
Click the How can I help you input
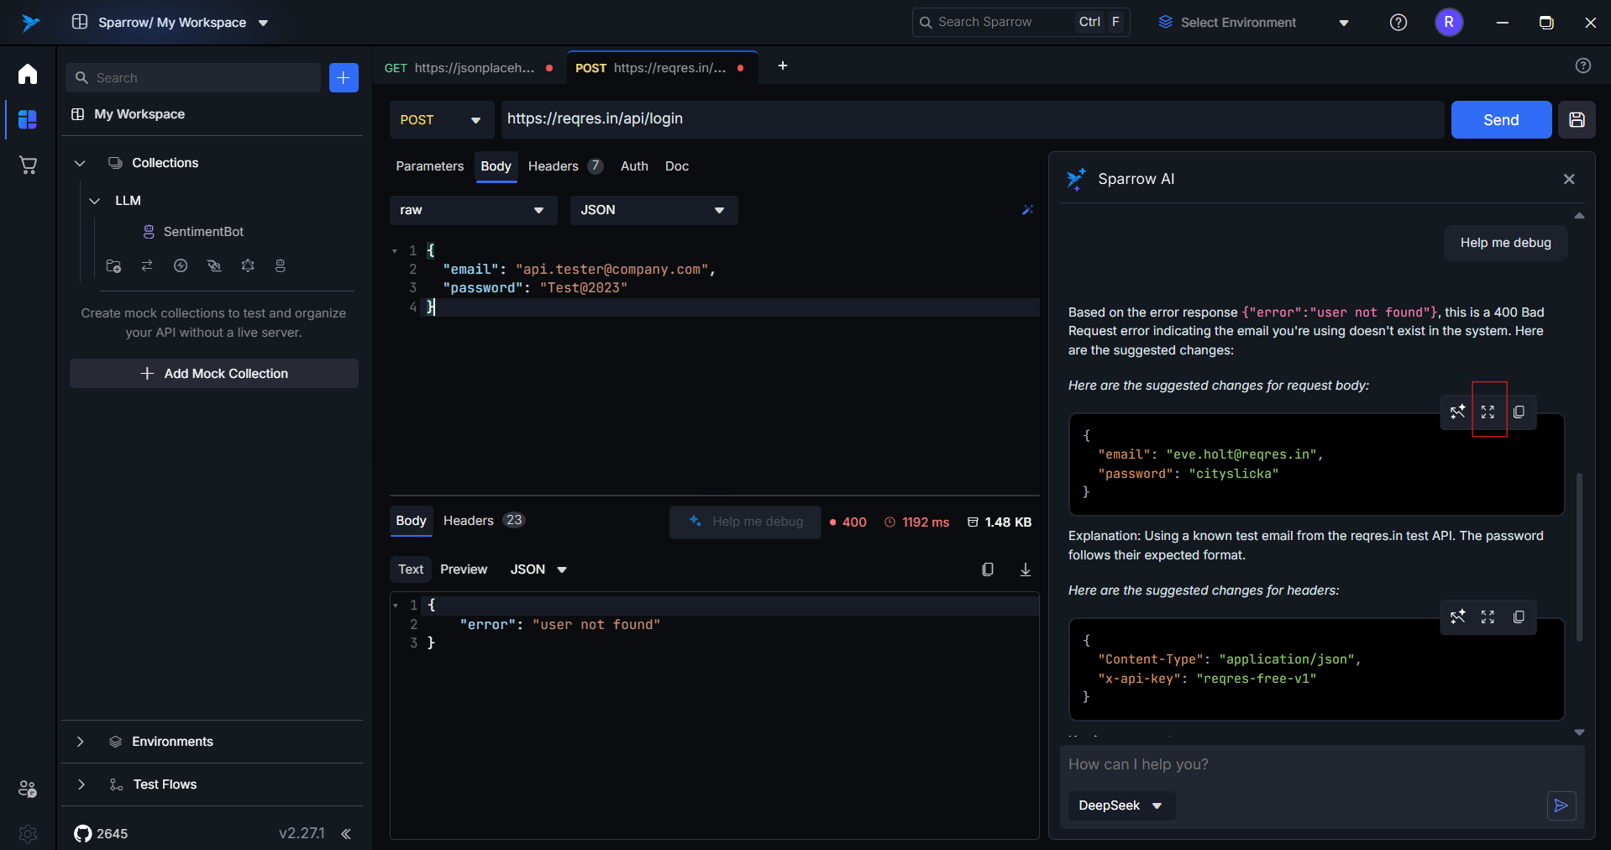1321,764
